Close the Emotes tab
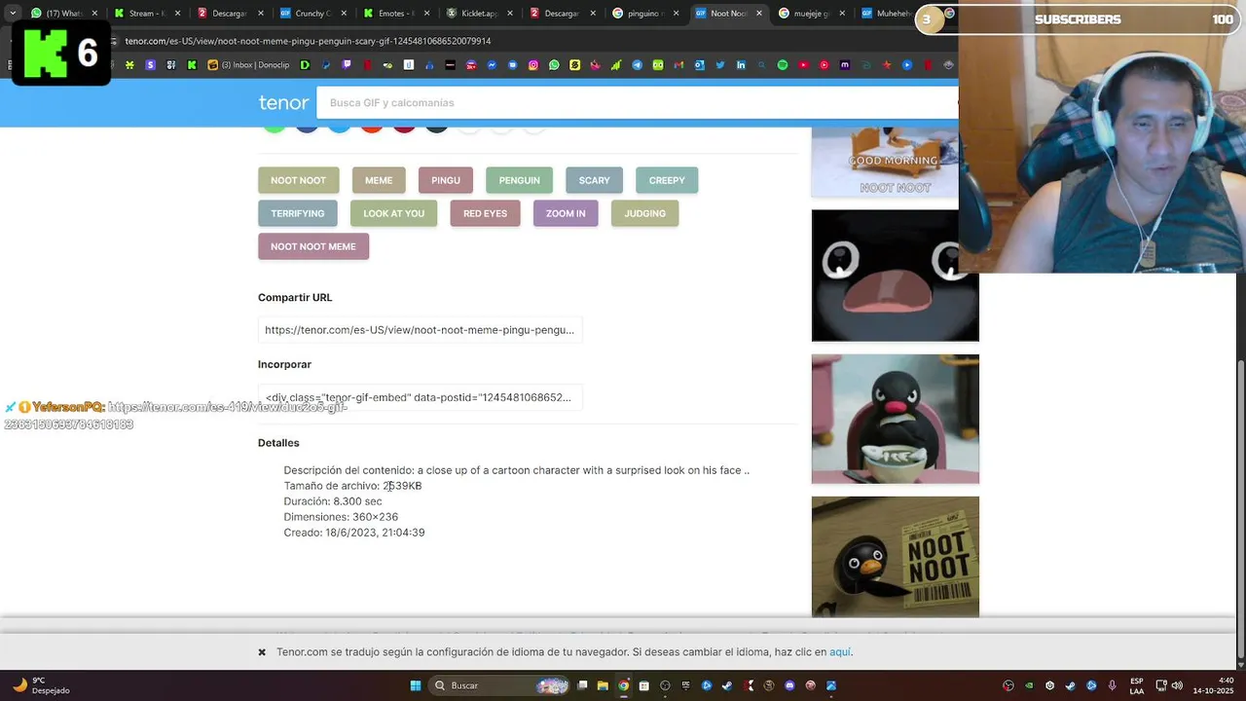This screenshot has width=1246, height=701. [427, 14]
